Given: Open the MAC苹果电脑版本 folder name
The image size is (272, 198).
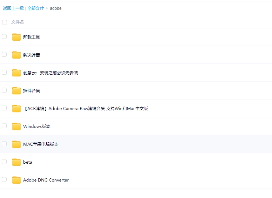Looking at the screenshot, I should point(41,144).
